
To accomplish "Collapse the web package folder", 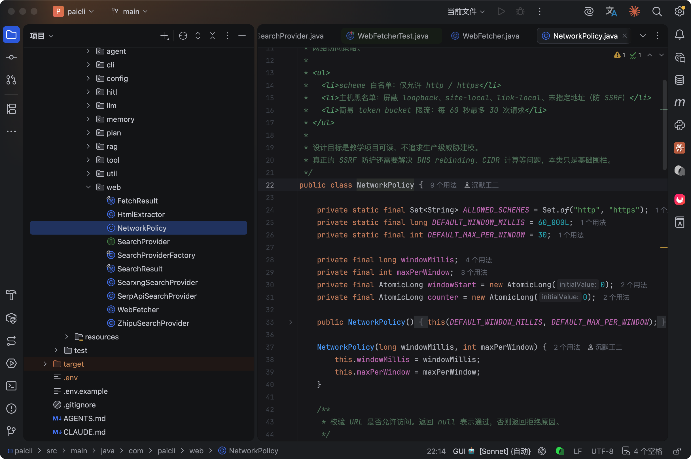I will point(88,187).
